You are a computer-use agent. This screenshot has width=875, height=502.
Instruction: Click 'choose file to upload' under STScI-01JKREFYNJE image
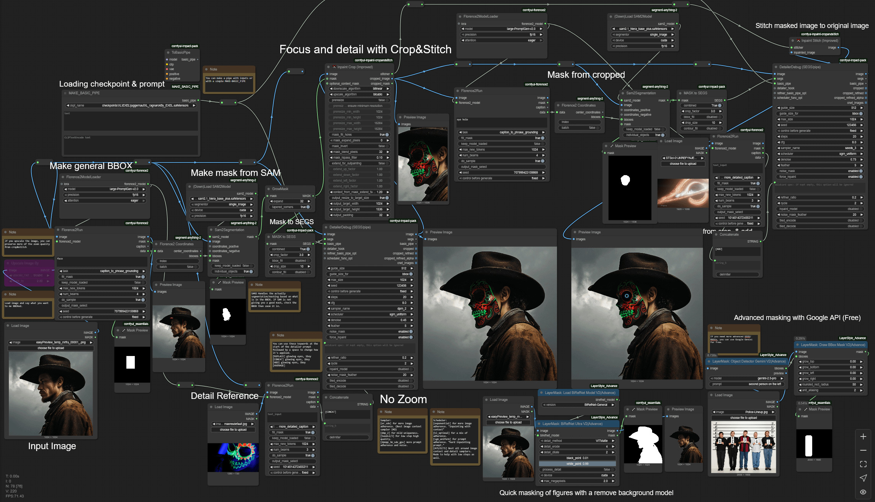683,164
